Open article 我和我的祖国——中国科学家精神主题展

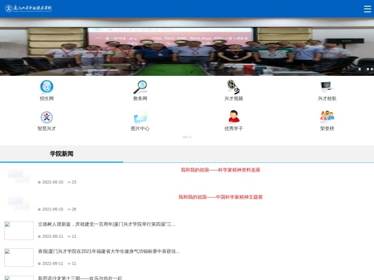click(x=221, y=197)
